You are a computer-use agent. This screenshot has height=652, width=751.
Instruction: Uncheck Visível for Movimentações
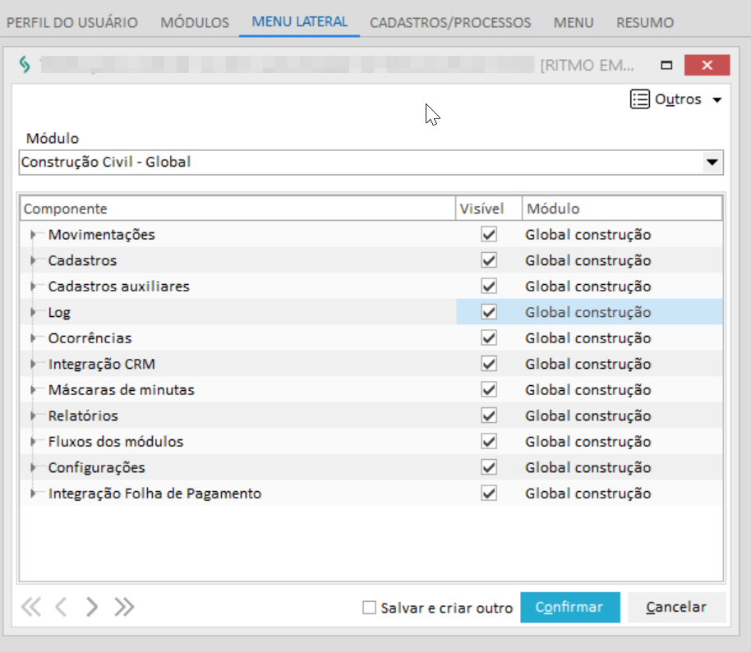coord(490,235)
